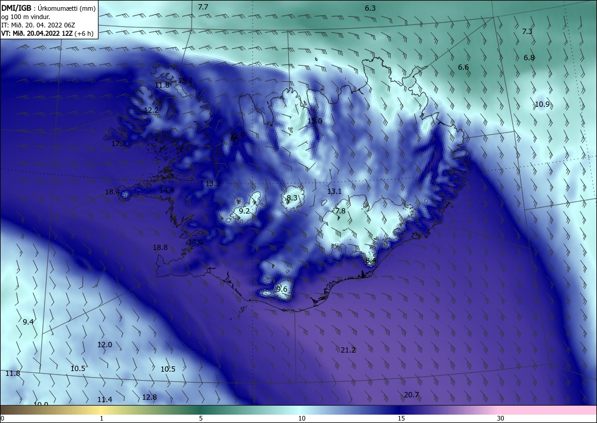
Task: Click the VT: Mið. 20.04.2022 12Z valid time
Action: click(38, 33)
